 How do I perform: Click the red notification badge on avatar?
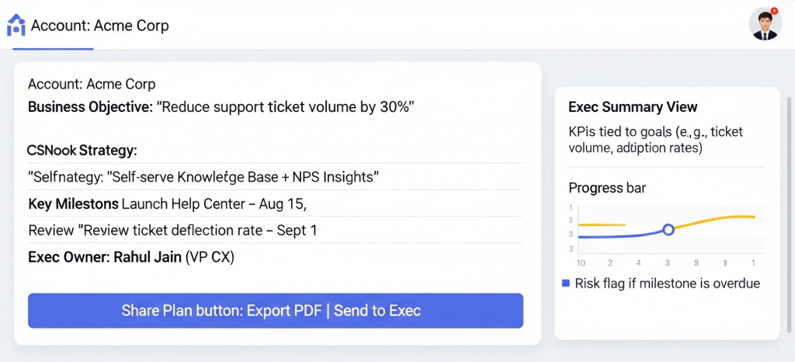[774, 11]
